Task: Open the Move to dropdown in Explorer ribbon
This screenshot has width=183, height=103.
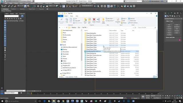Action: [85, 21]
